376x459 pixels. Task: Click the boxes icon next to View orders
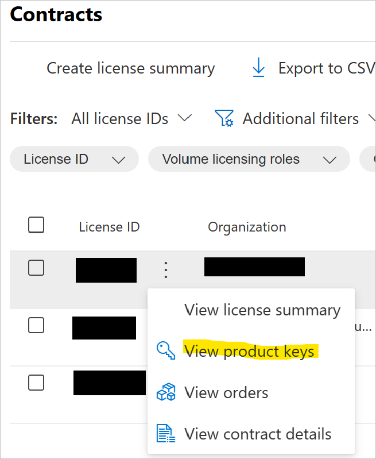click(x=166, y=393)
